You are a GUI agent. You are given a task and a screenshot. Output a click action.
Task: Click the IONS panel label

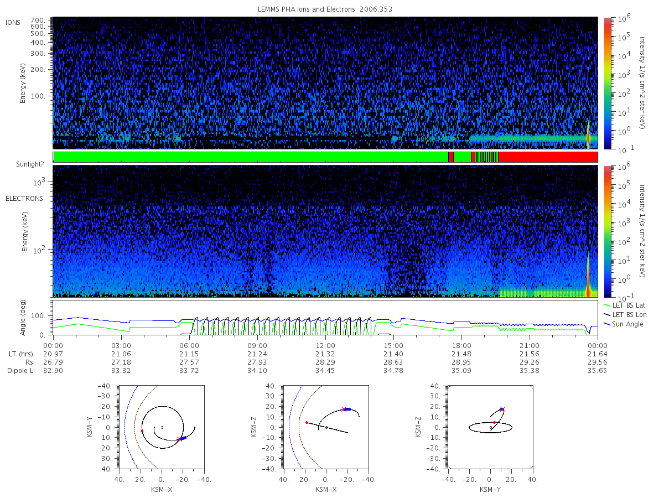point(13,22)
